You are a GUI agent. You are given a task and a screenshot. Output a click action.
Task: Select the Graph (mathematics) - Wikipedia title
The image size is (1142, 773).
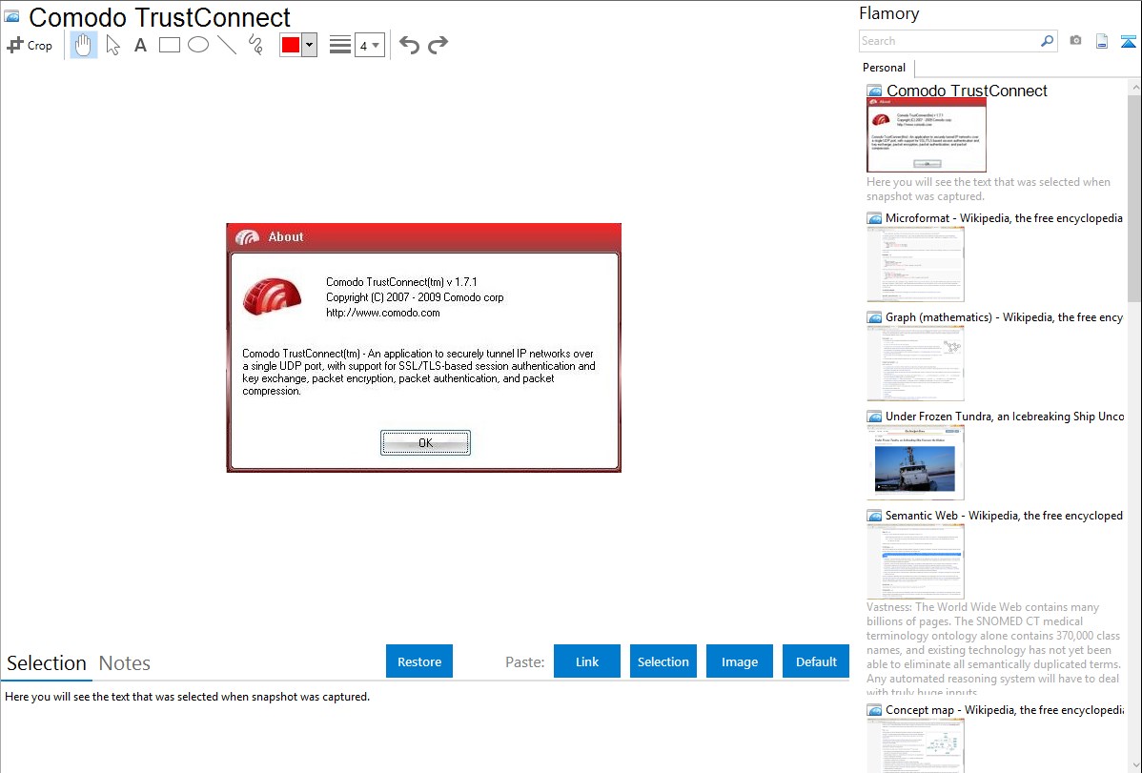(1004, 317)
